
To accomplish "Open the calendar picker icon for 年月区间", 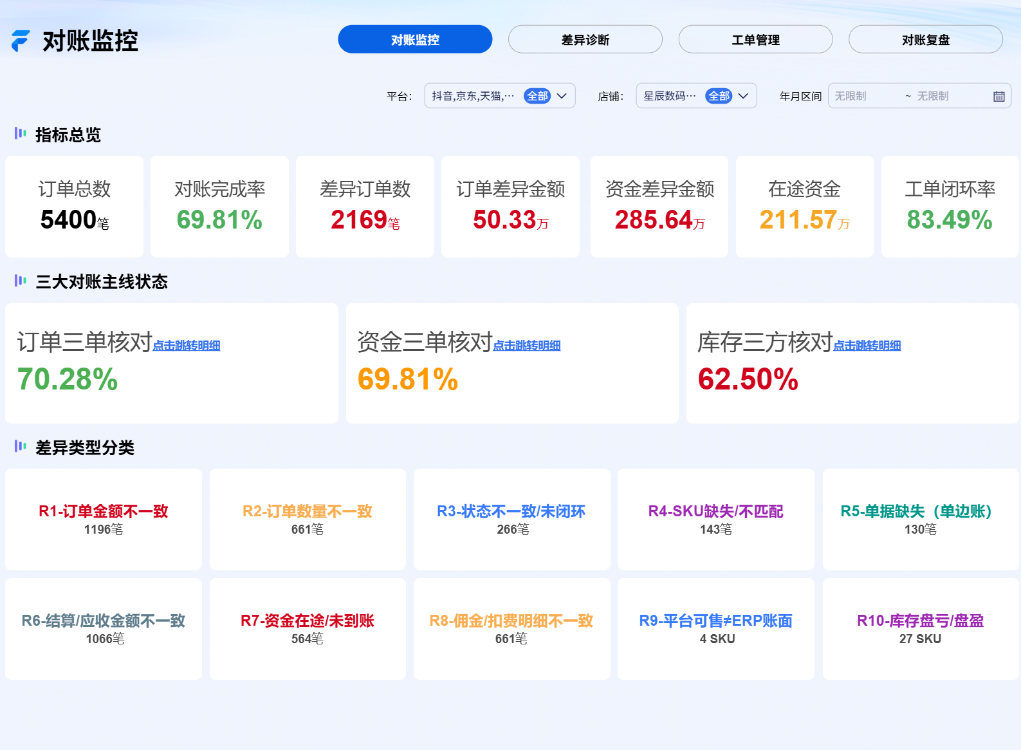I will tap(998, 97).
